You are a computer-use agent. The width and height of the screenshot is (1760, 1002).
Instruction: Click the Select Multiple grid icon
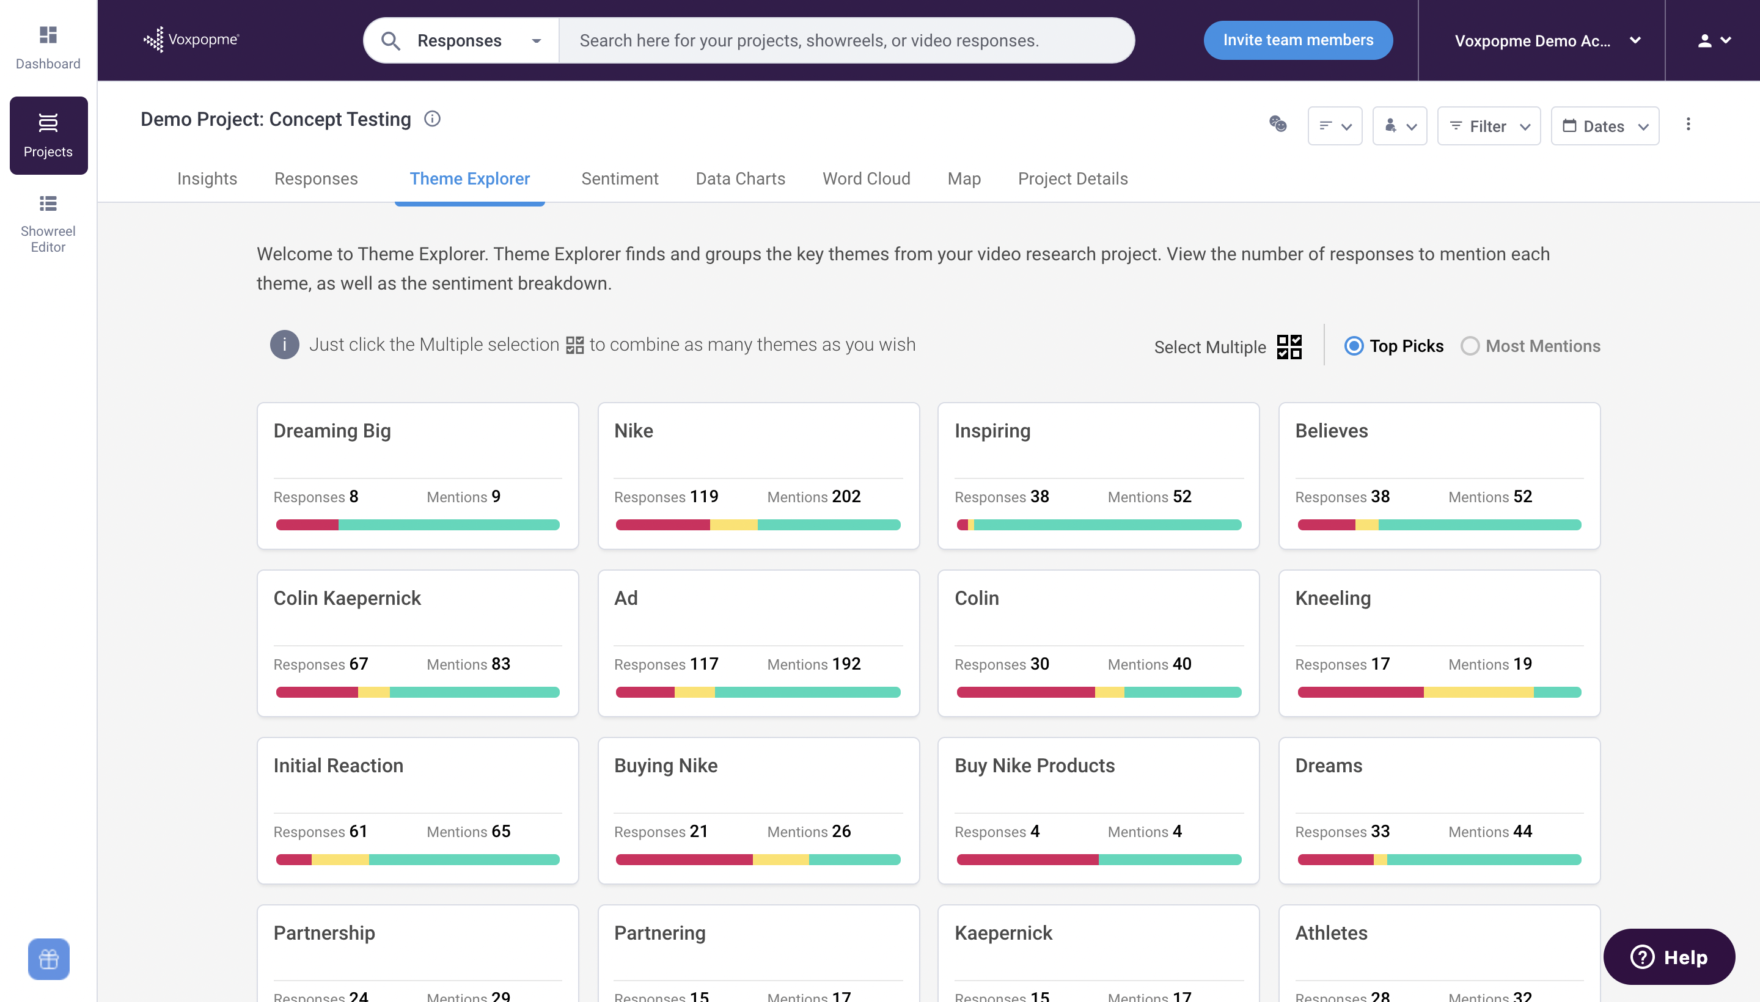(x=1289, y=347)
